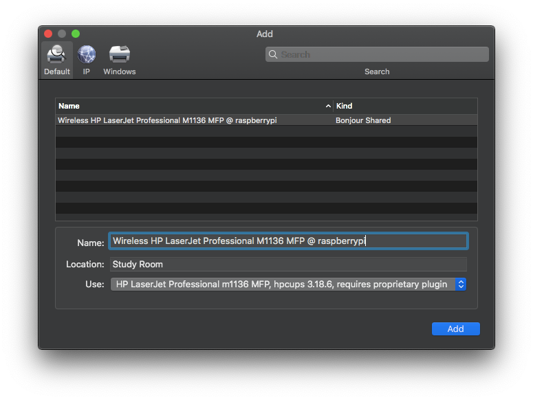Sort list by the Name column header
The width and height of the screenshot is (533, 400).
tap(194, 106)
